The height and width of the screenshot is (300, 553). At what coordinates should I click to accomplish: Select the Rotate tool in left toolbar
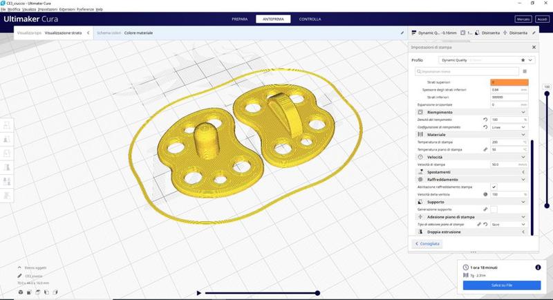tap(7, 153)
